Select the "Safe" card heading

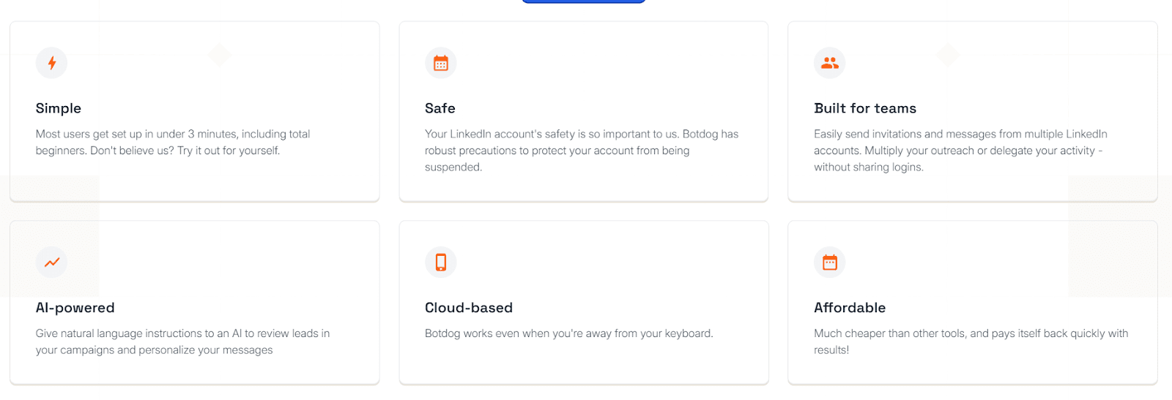[440, 108]
